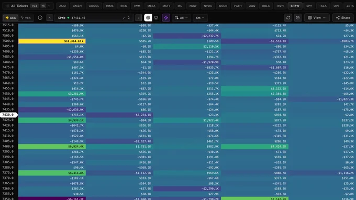Image resolution: width=356 pixels, height=200 pixels.
Task: Click the $11,384.1K cell at 7500
Action: [x=52, y=41]
